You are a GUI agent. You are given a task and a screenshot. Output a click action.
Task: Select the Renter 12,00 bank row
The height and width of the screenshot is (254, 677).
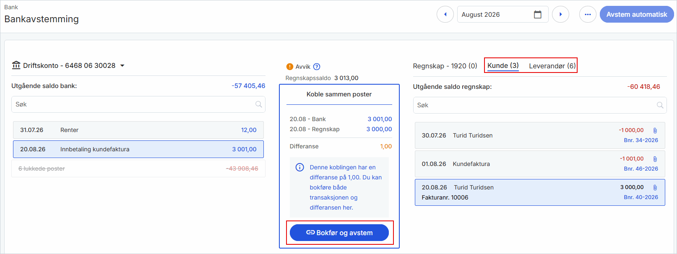tap(138, 130)
